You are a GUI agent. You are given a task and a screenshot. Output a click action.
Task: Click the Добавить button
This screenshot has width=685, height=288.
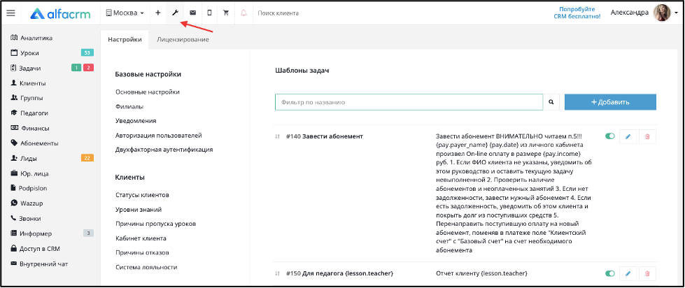pos(610,102)
